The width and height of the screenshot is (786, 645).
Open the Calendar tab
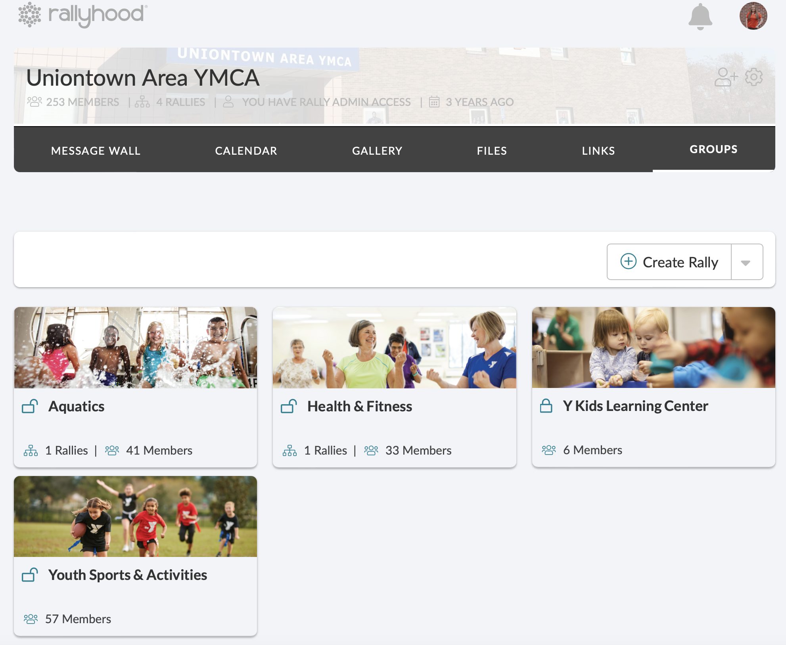tap(246, 151)
